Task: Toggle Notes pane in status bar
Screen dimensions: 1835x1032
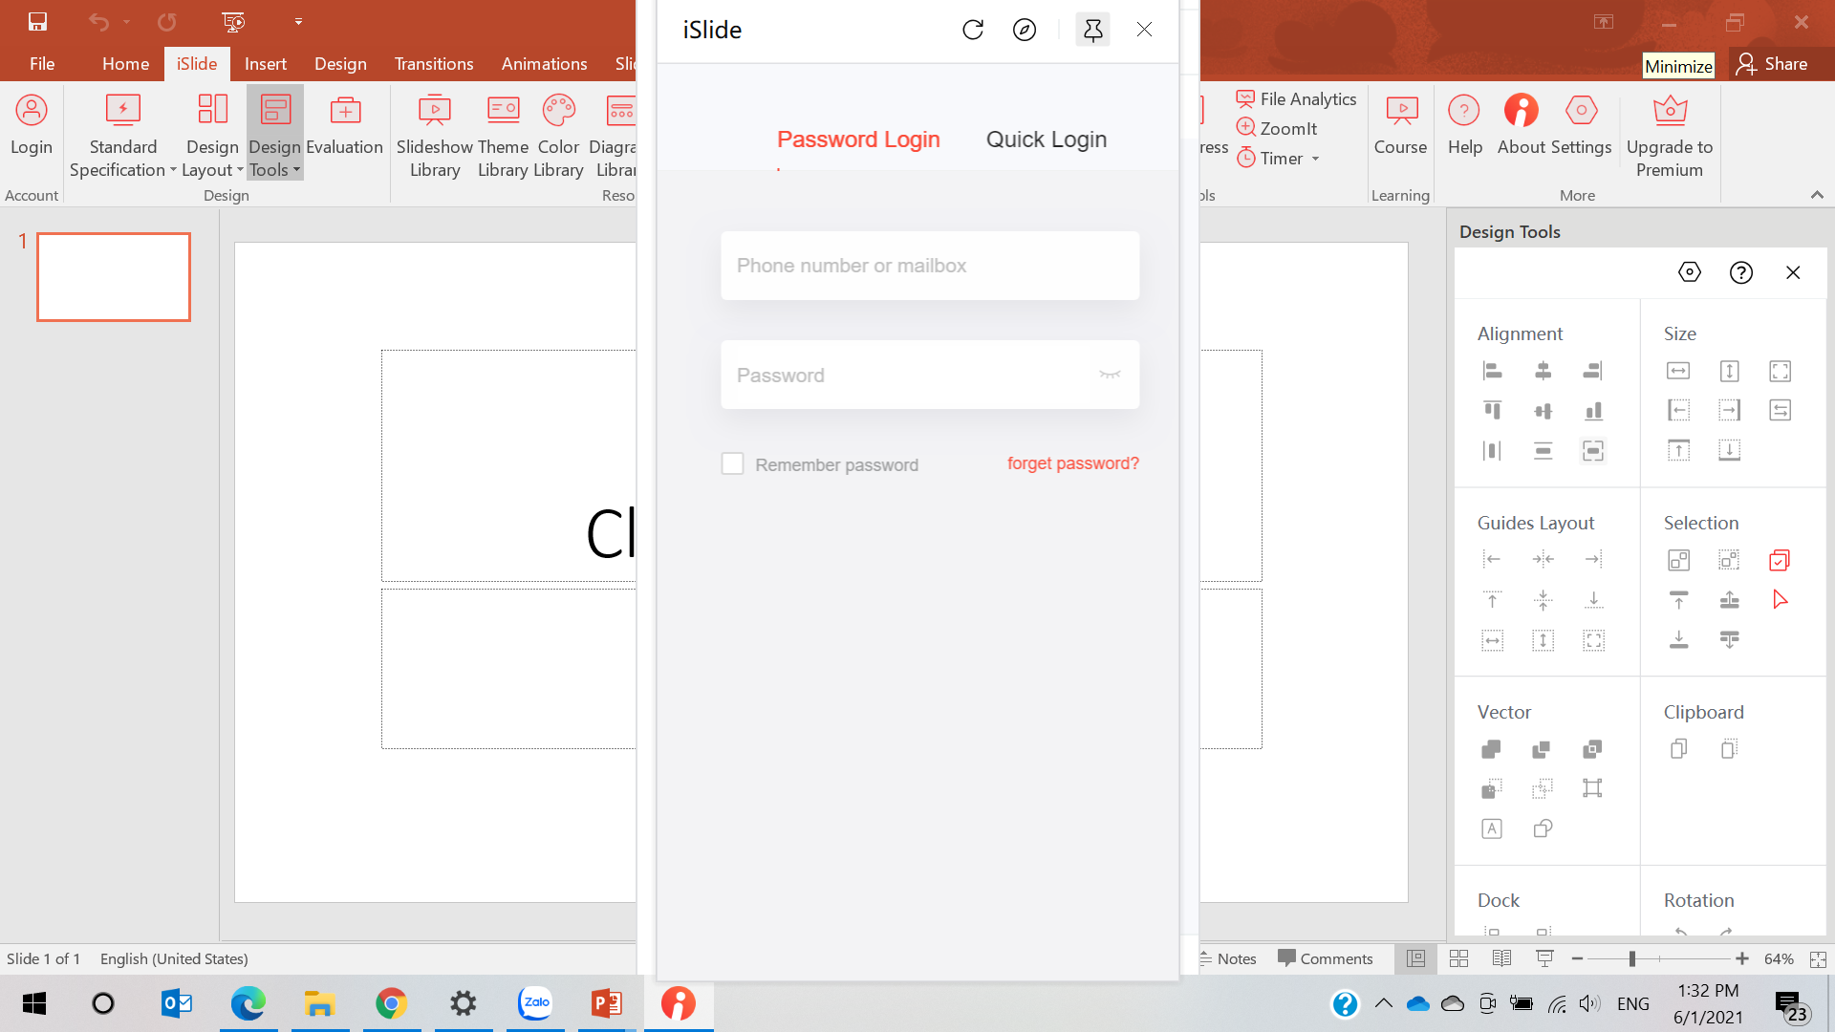Action: coord(1228,958)
